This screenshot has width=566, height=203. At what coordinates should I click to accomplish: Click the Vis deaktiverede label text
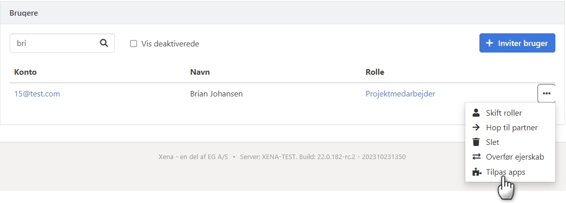(x=170, y=43)
